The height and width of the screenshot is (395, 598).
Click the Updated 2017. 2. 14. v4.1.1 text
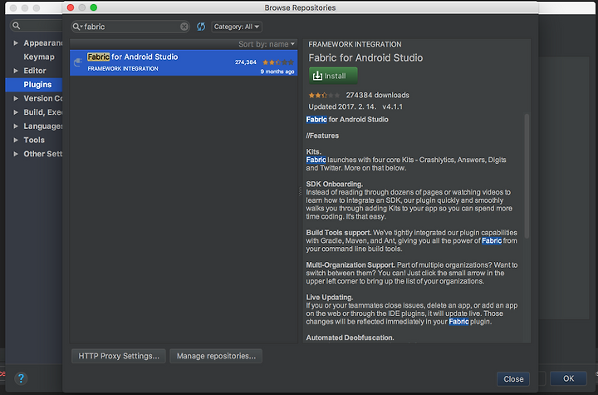355,106
